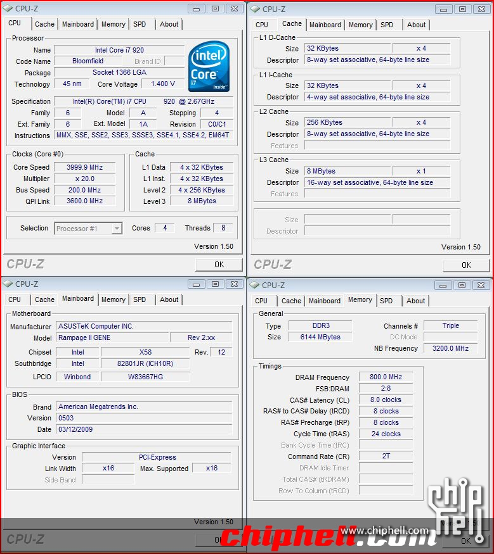Click L3 Cache size '8 MBytes' in Cache window

pos(348,171)
